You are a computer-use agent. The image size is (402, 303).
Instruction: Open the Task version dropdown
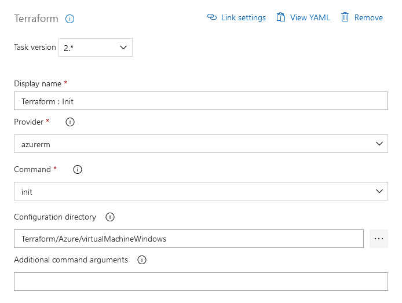click(96, 48)
